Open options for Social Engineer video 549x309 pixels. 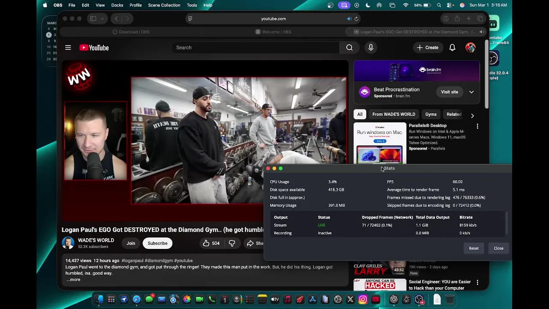coord(477,282)
